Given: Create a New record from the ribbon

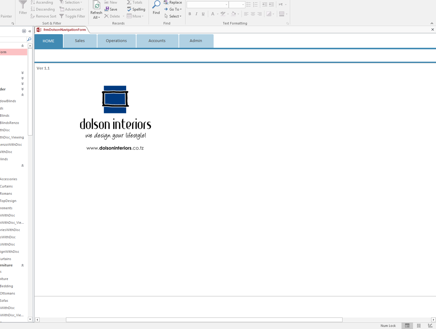Looking at the screenshot, I should coord(111,2).
